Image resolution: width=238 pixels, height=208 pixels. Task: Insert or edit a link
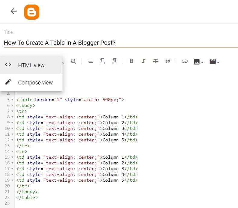tap(185, 61)
